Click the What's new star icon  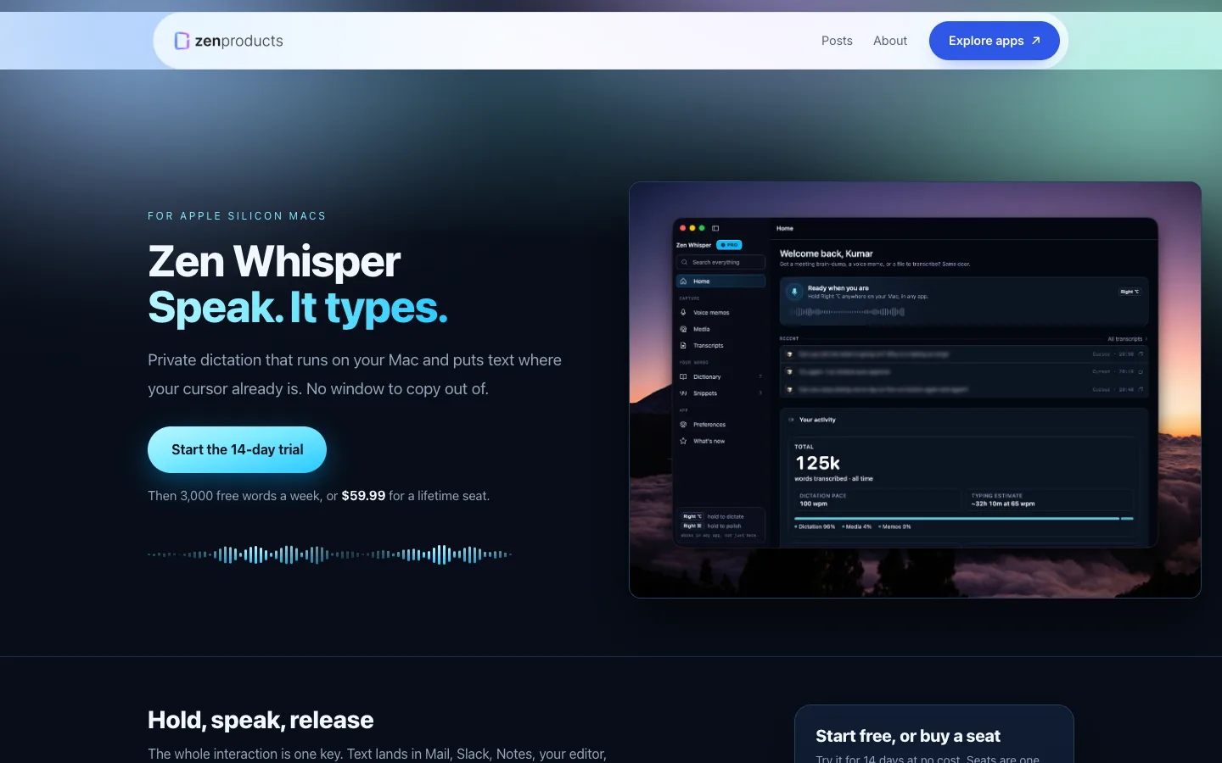coord(683,441)
